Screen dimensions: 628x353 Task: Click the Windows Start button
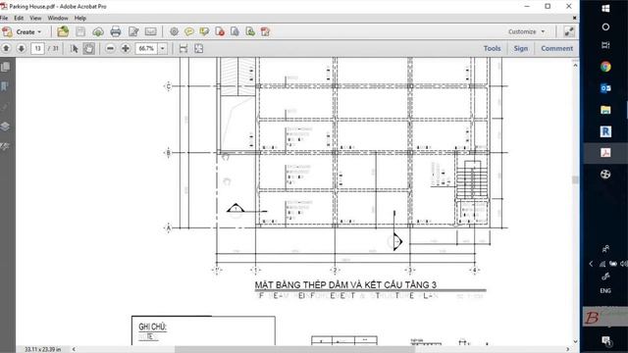[x=605, y=8]
